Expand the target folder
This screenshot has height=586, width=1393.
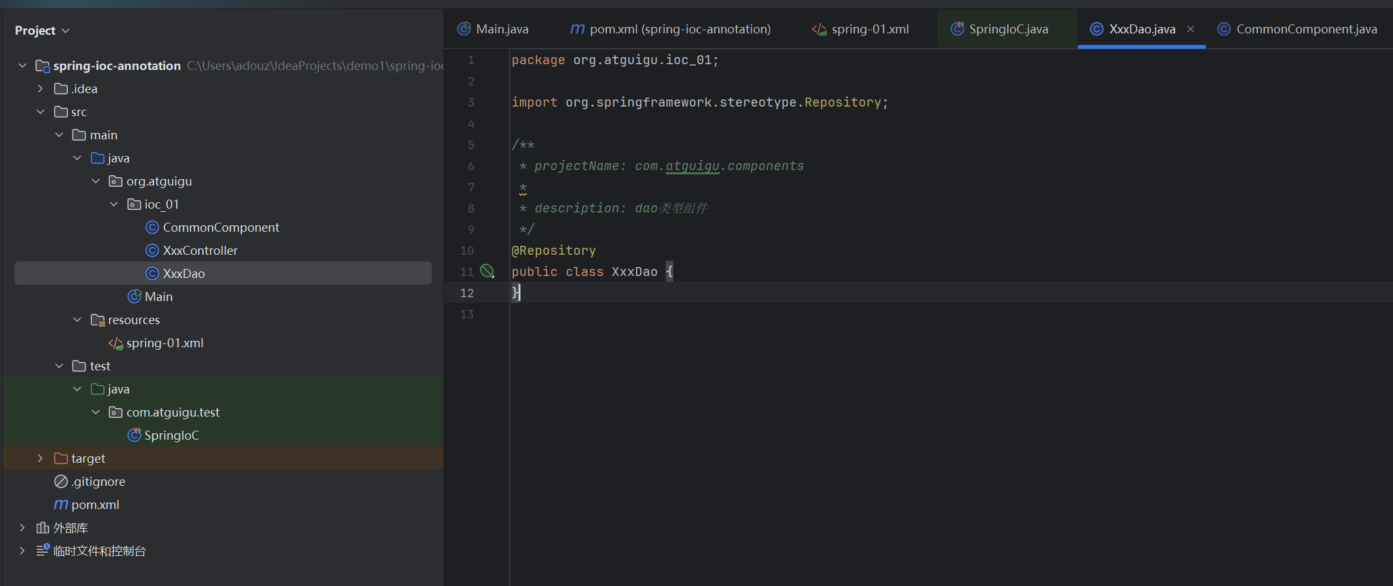click(40, 459)
